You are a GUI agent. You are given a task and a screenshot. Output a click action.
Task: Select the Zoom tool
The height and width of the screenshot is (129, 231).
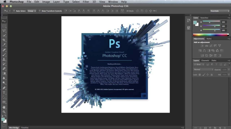click(4, 112)
